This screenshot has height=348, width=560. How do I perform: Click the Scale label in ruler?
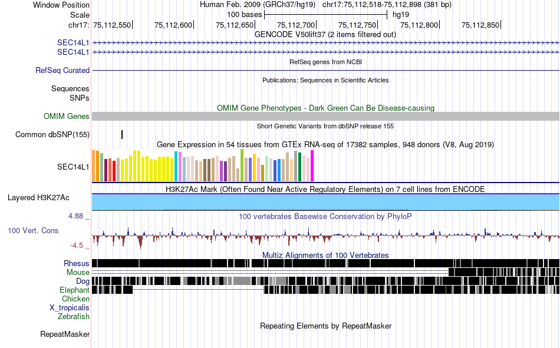click(x=80, y=15)
